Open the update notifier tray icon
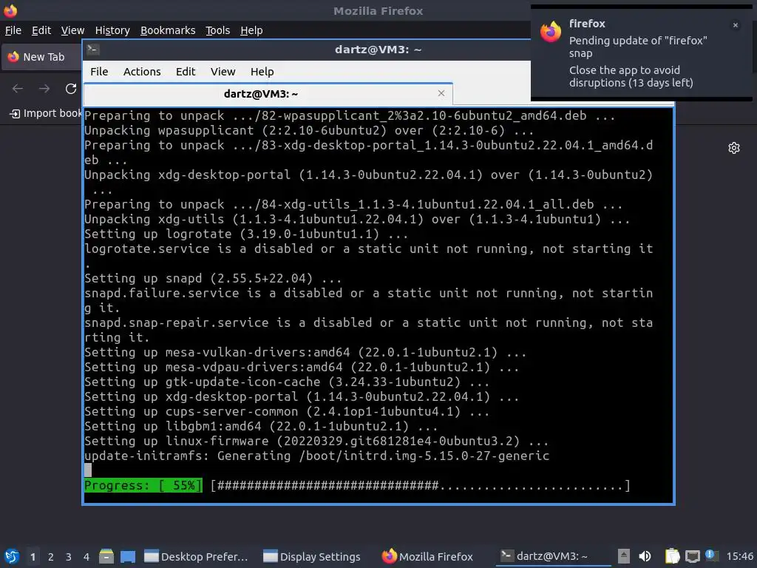 (x=710, y=555)
